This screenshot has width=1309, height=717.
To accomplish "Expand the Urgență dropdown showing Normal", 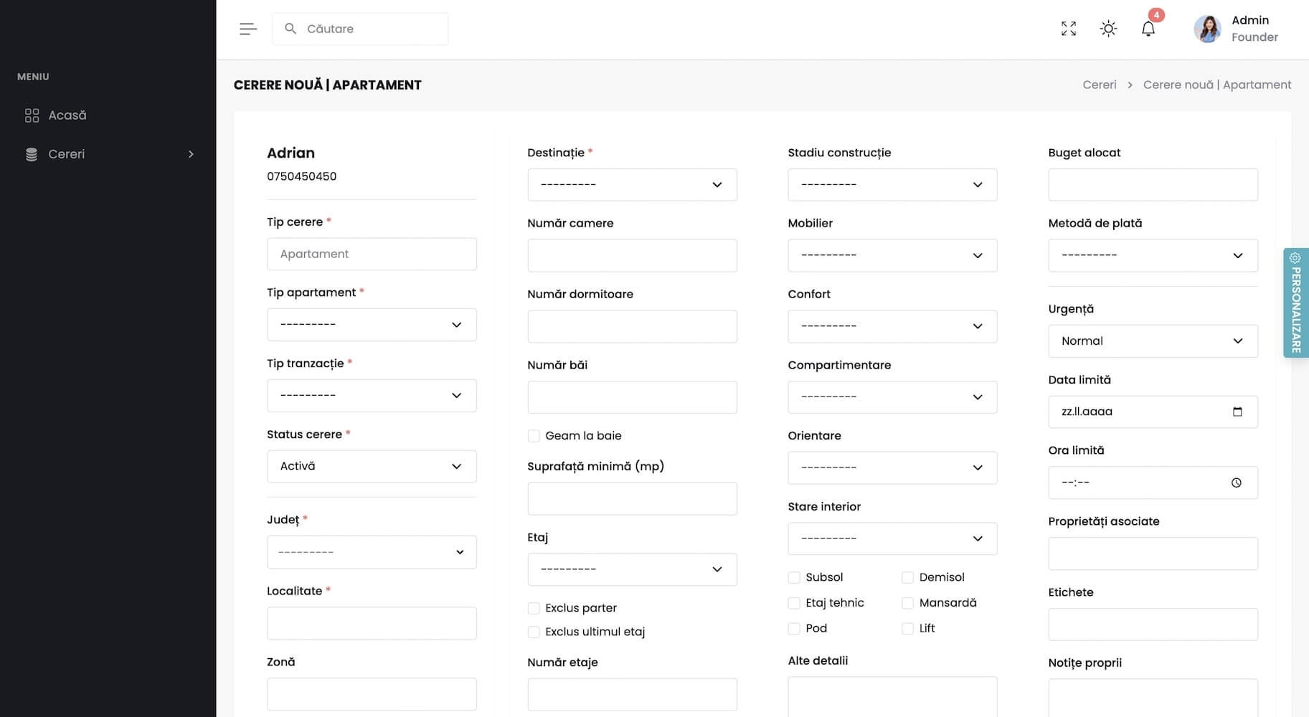I will [1153, 341].
